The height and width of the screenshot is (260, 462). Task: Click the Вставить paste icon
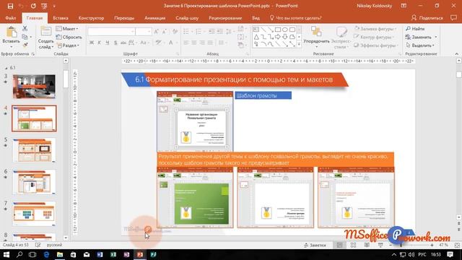tap(12, 32)
